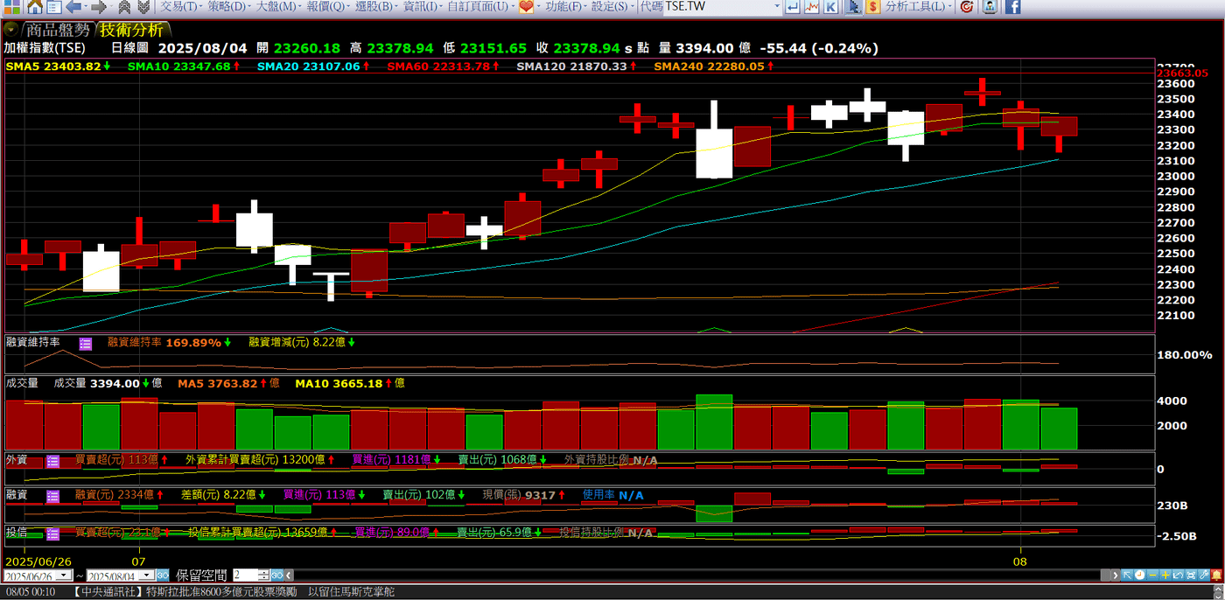Click the heart favorites icon
The height and width of the screenshot is (600, 1225).
[x=526, y=7]
